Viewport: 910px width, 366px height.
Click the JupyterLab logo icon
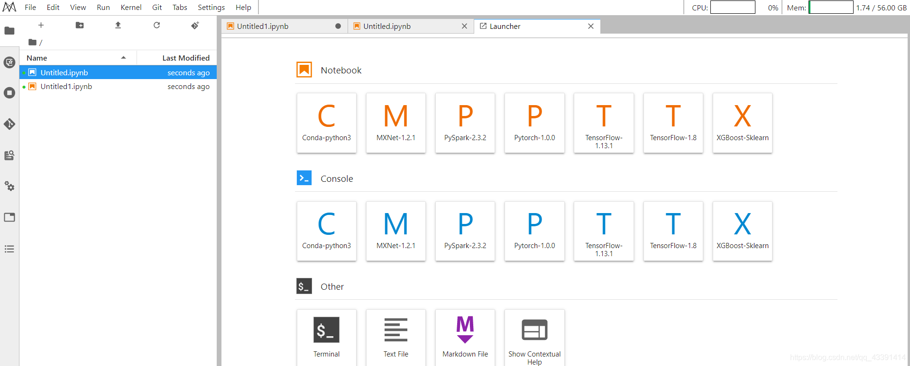9,7
